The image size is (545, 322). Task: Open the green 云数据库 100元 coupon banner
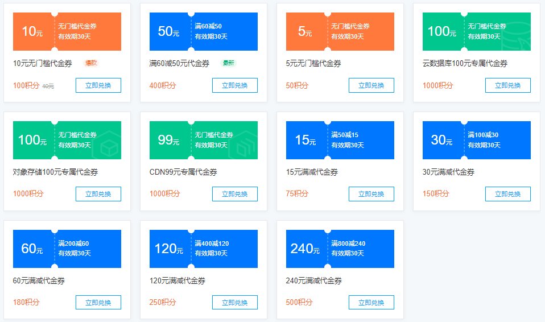point(477,32)
